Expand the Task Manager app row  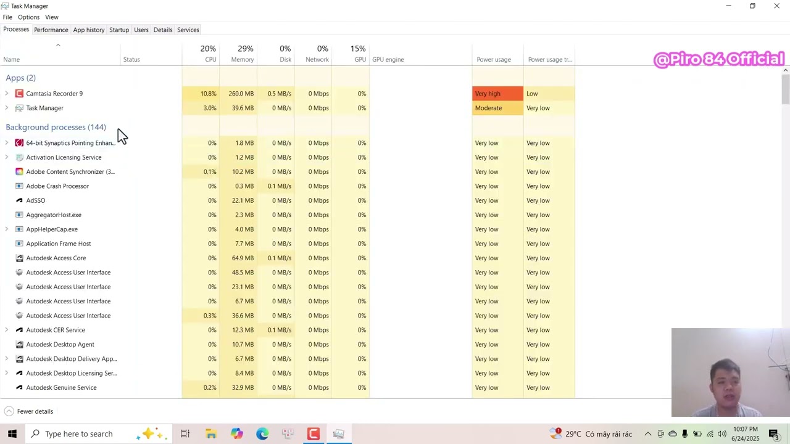point(6,108)
